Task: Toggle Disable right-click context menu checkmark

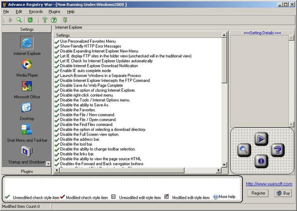Action: (x=57, y=95)
